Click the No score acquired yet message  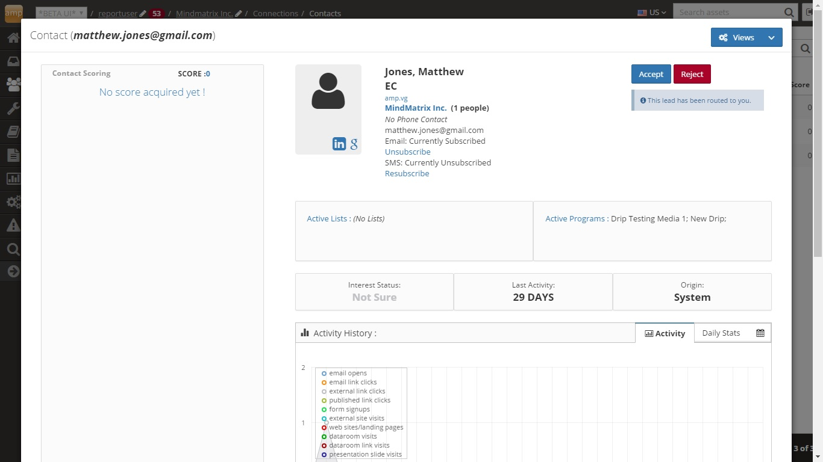click(152, 92)
